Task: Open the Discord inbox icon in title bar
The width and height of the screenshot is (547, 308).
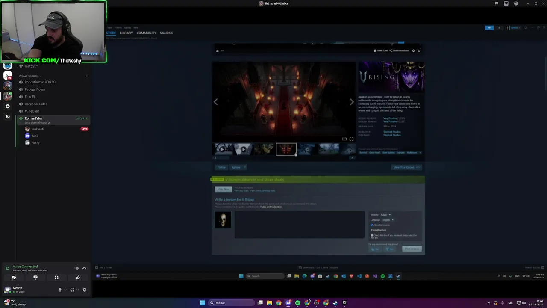Action: point(506,3)
